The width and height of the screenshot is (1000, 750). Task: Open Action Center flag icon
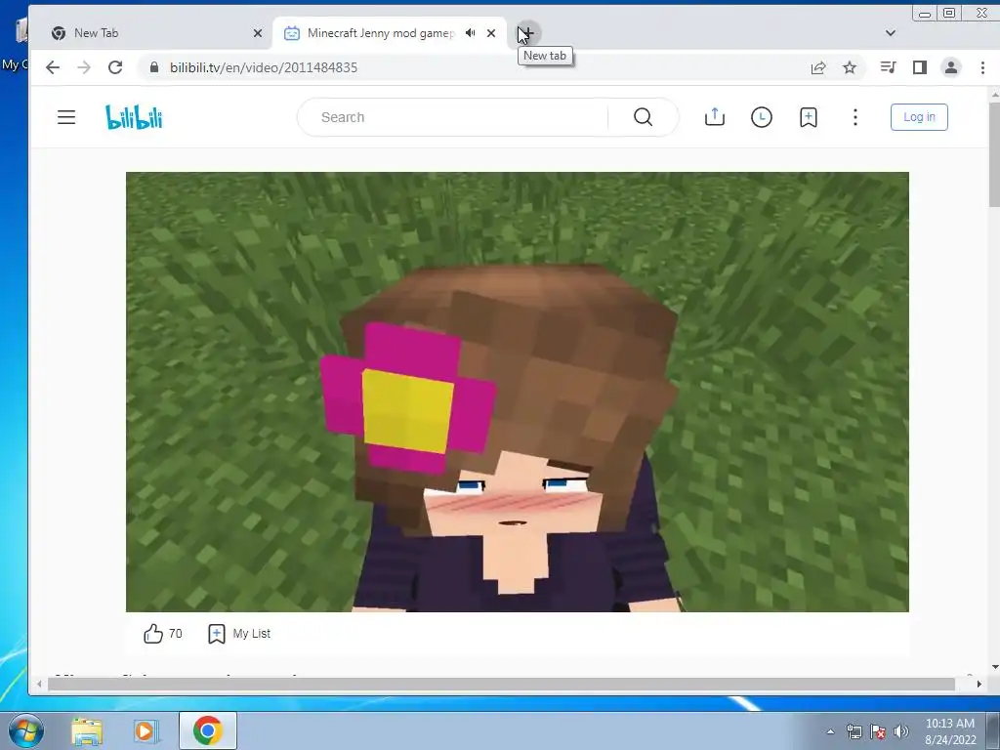tap(878, 731)
